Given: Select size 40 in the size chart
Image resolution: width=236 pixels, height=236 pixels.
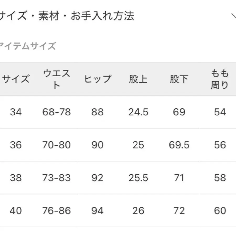Looking at the screenshot, I should (16, 211).
